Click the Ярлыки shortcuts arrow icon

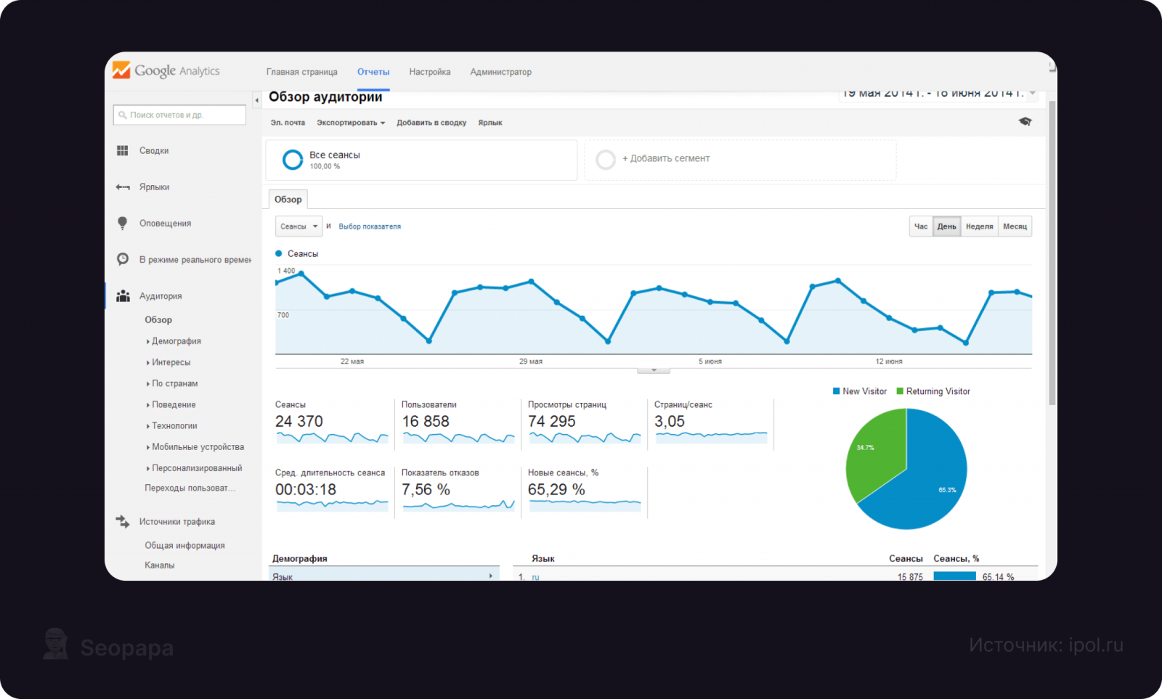click(x=122, y=187)
